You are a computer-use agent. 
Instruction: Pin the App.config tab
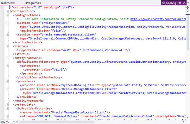click(x=180, y=3)
